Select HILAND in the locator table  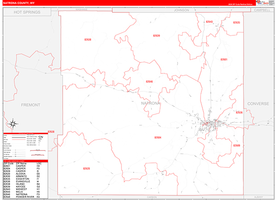pos(20,184)
